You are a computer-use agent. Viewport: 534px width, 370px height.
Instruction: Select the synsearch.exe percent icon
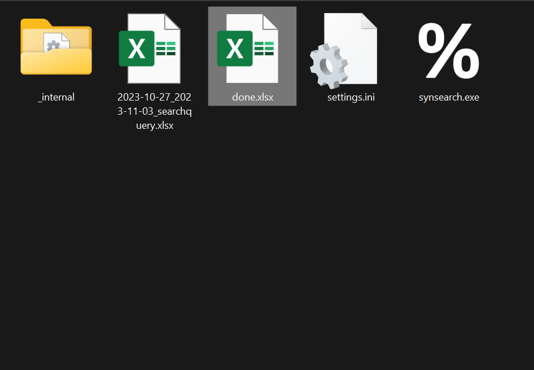(449, 50)
